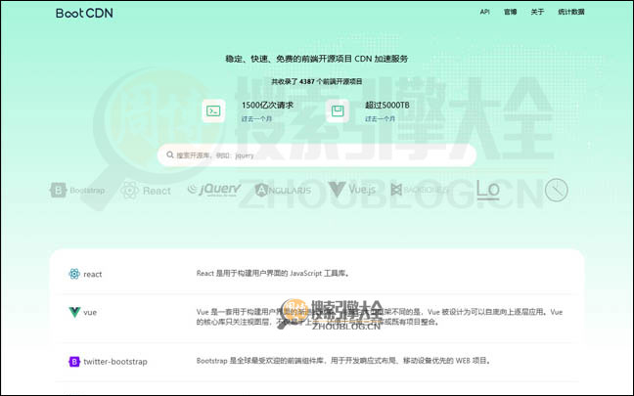Select the jQuery logo in library strip
This screenshot has height=396, width=634.
point(214,189)
